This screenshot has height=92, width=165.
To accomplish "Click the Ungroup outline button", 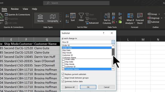I will pyautogui.click(x=153, y=18).
